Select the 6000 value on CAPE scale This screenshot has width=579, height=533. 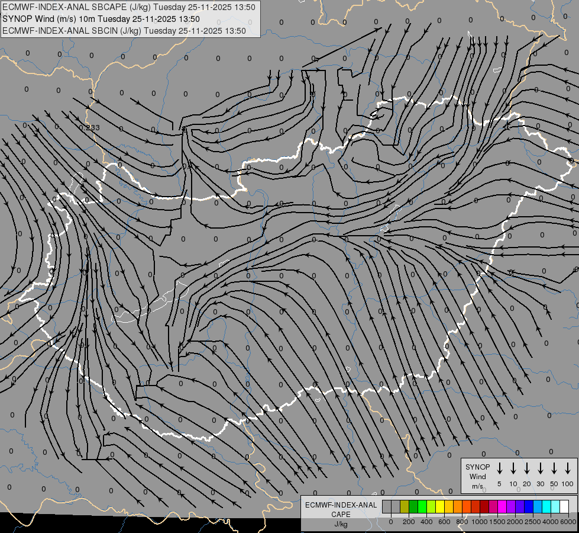pyautogui.click(x=568, y=522)
